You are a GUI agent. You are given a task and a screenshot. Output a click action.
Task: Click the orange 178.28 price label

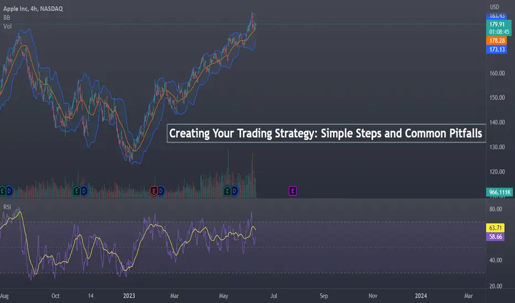[497, 41]
